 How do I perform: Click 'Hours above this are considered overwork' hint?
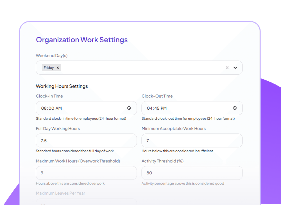click(x=70, y=183)
